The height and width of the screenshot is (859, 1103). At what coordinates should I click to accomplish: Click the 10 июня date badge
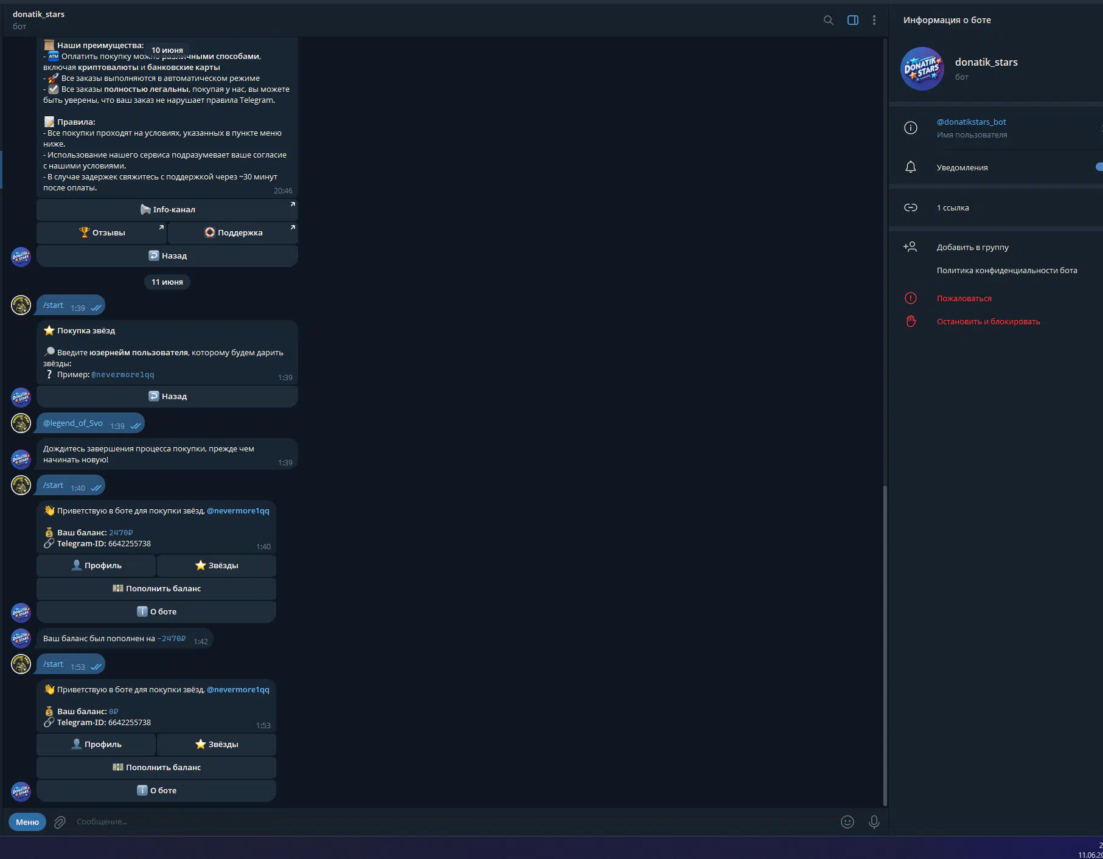point(167,50)
